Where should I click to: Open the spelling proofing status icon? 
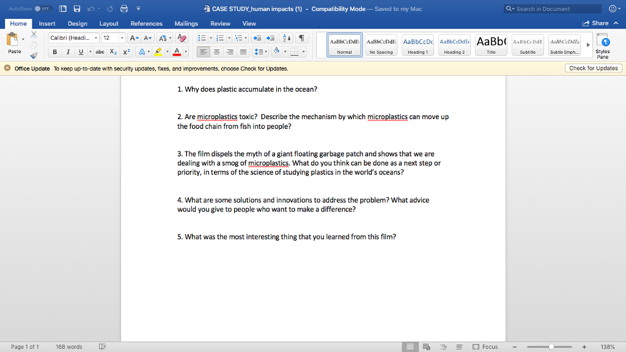[x=102, y=346]
